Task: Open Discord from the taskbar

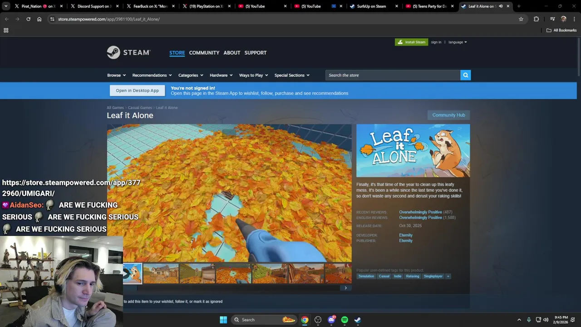Action: tap(331, 320)
